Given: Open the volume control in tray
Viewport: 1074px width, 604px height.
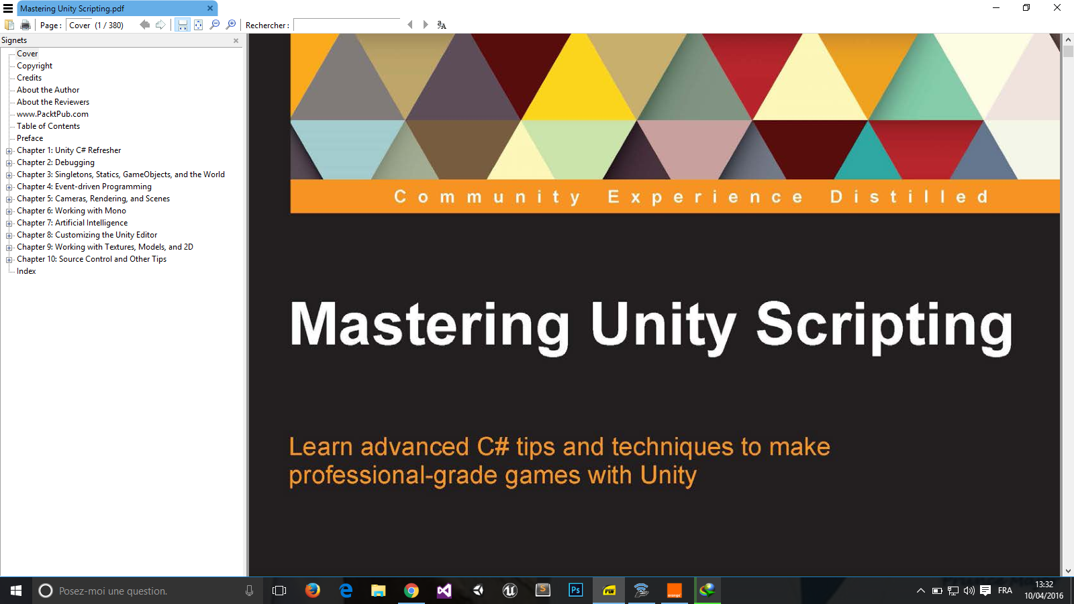Looking at the screenshot, I should coord(969,591).
